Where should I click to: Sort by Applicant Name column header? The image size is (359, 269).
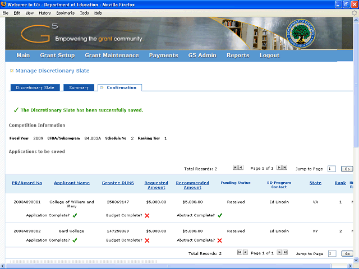[x=72, y=183]
